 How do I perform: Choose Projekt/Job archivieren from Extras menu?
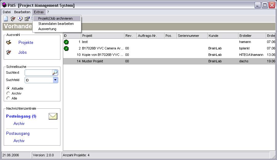[x=55, y=18]
